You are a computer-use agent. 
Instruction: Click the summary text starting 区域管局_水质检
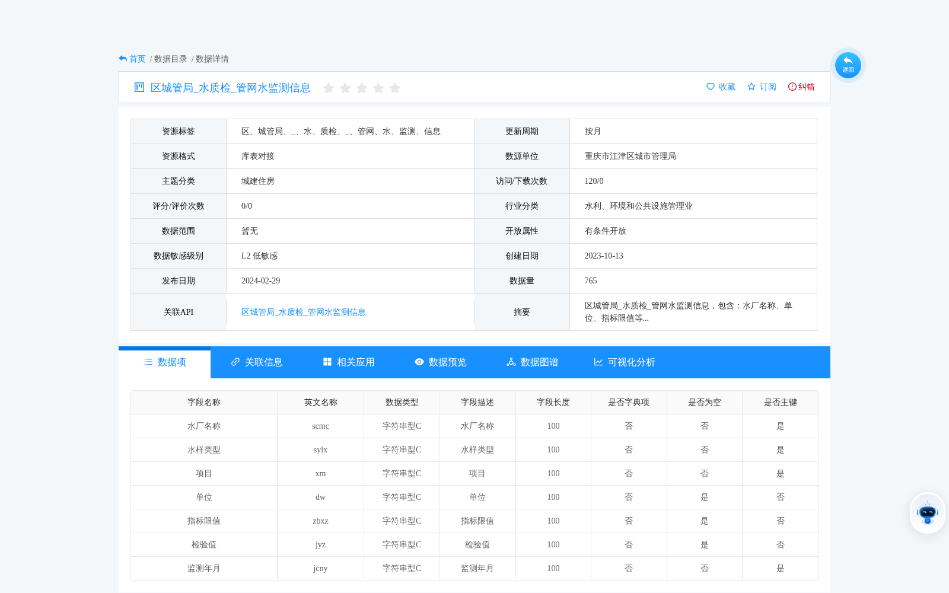coord(689,312)
